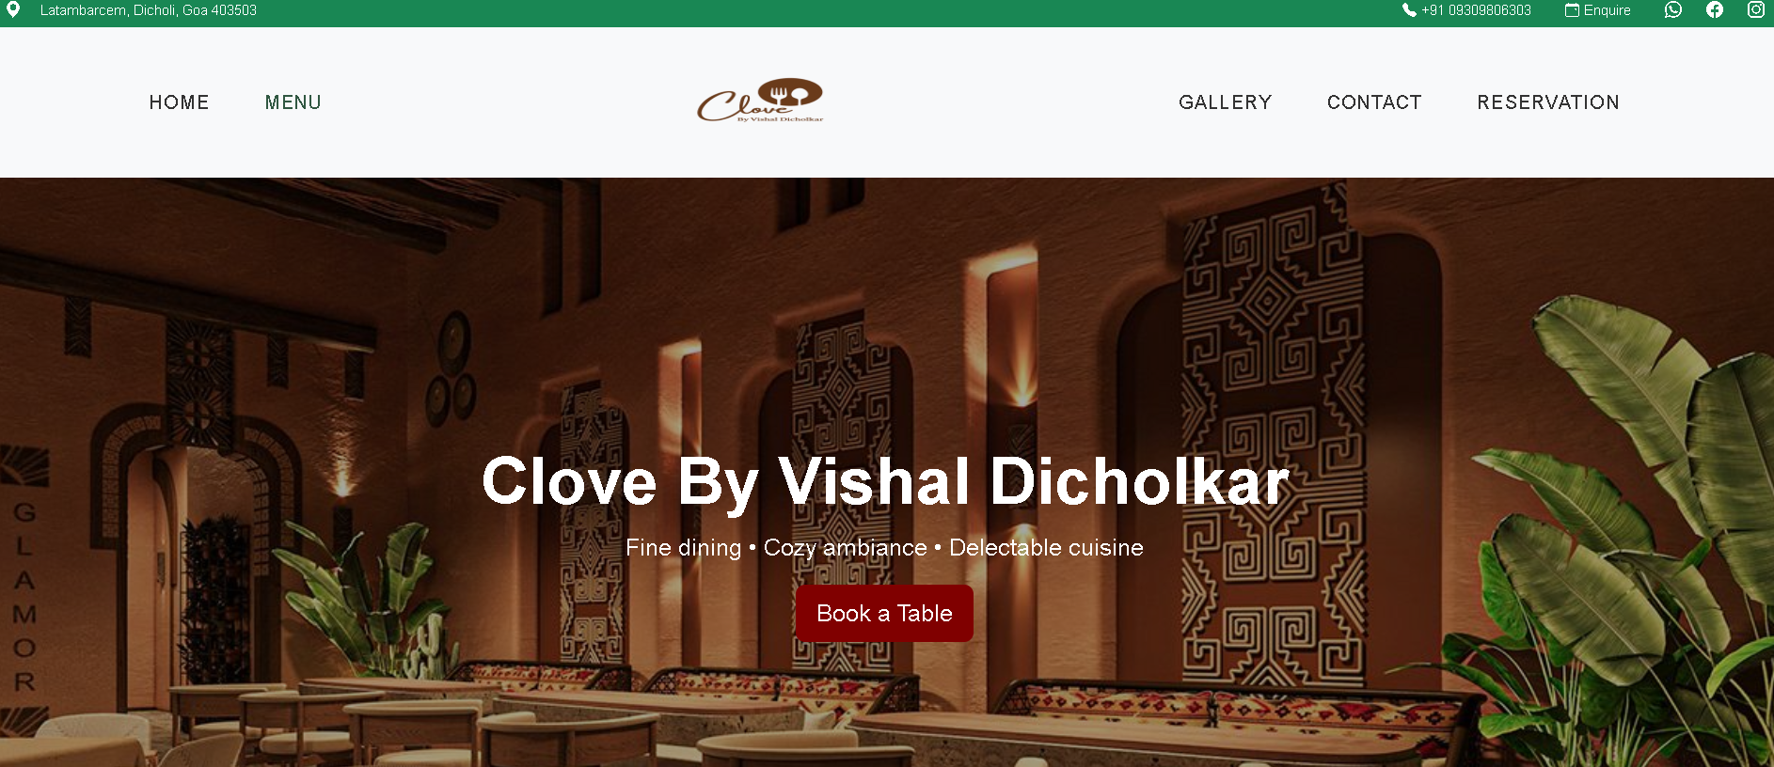Click the phone handset icon
1774x767 pixels.
(1409, 10)
